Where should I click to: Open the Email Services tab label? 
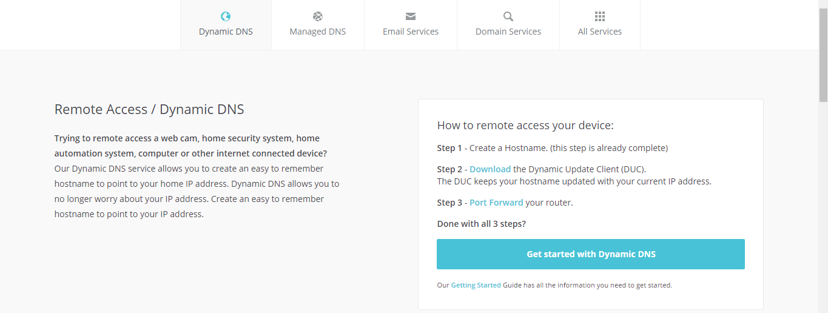(411, 32)
